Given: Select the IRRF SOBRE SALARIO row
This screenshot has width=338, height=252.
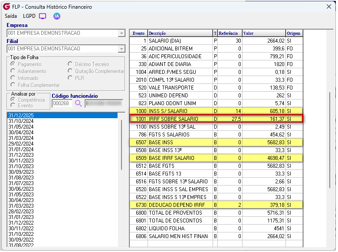Looking at the screenshot, I should click(x=216, y=119).
